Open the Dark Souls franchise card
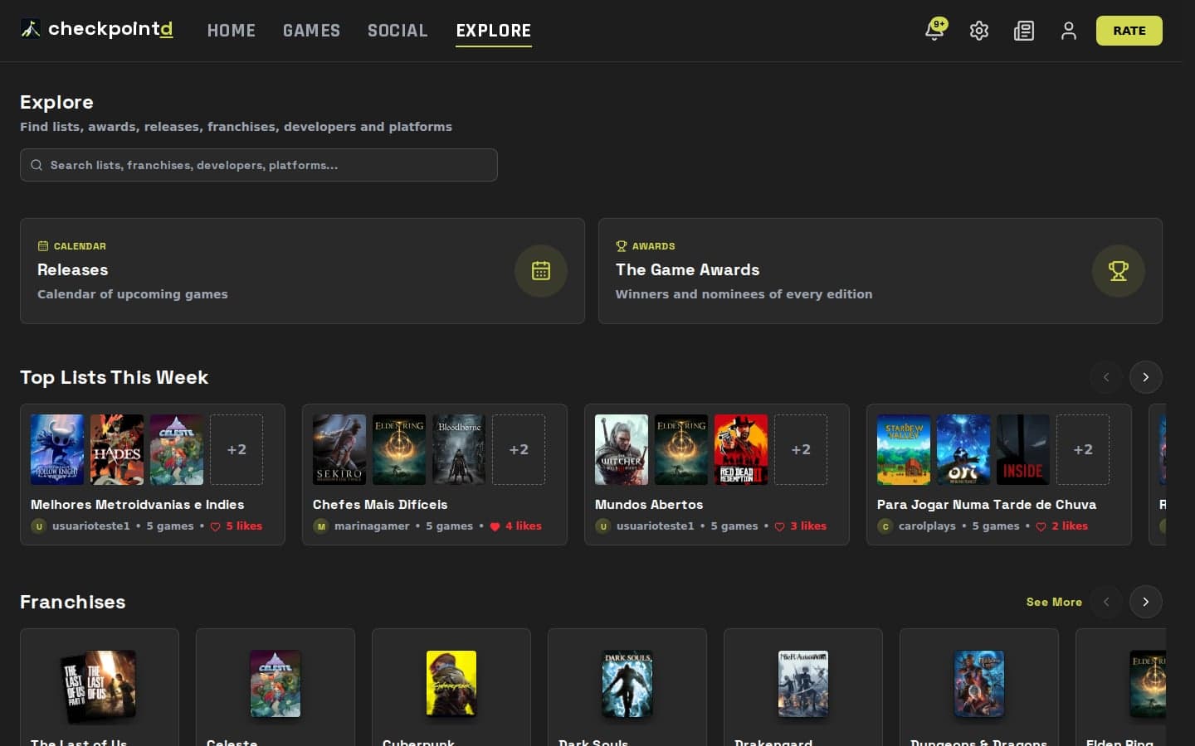The height and width of the screenshot is (746, 1195). [627, 687]
